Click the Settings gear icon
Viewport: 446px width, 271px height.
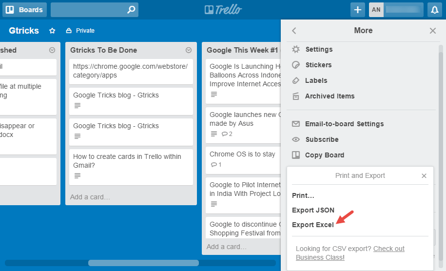tap(296, 49)
